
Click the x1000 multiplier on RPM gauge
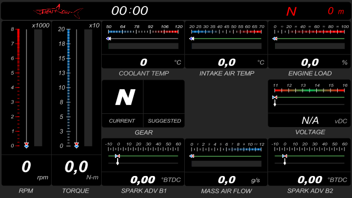tap(41, 26)
